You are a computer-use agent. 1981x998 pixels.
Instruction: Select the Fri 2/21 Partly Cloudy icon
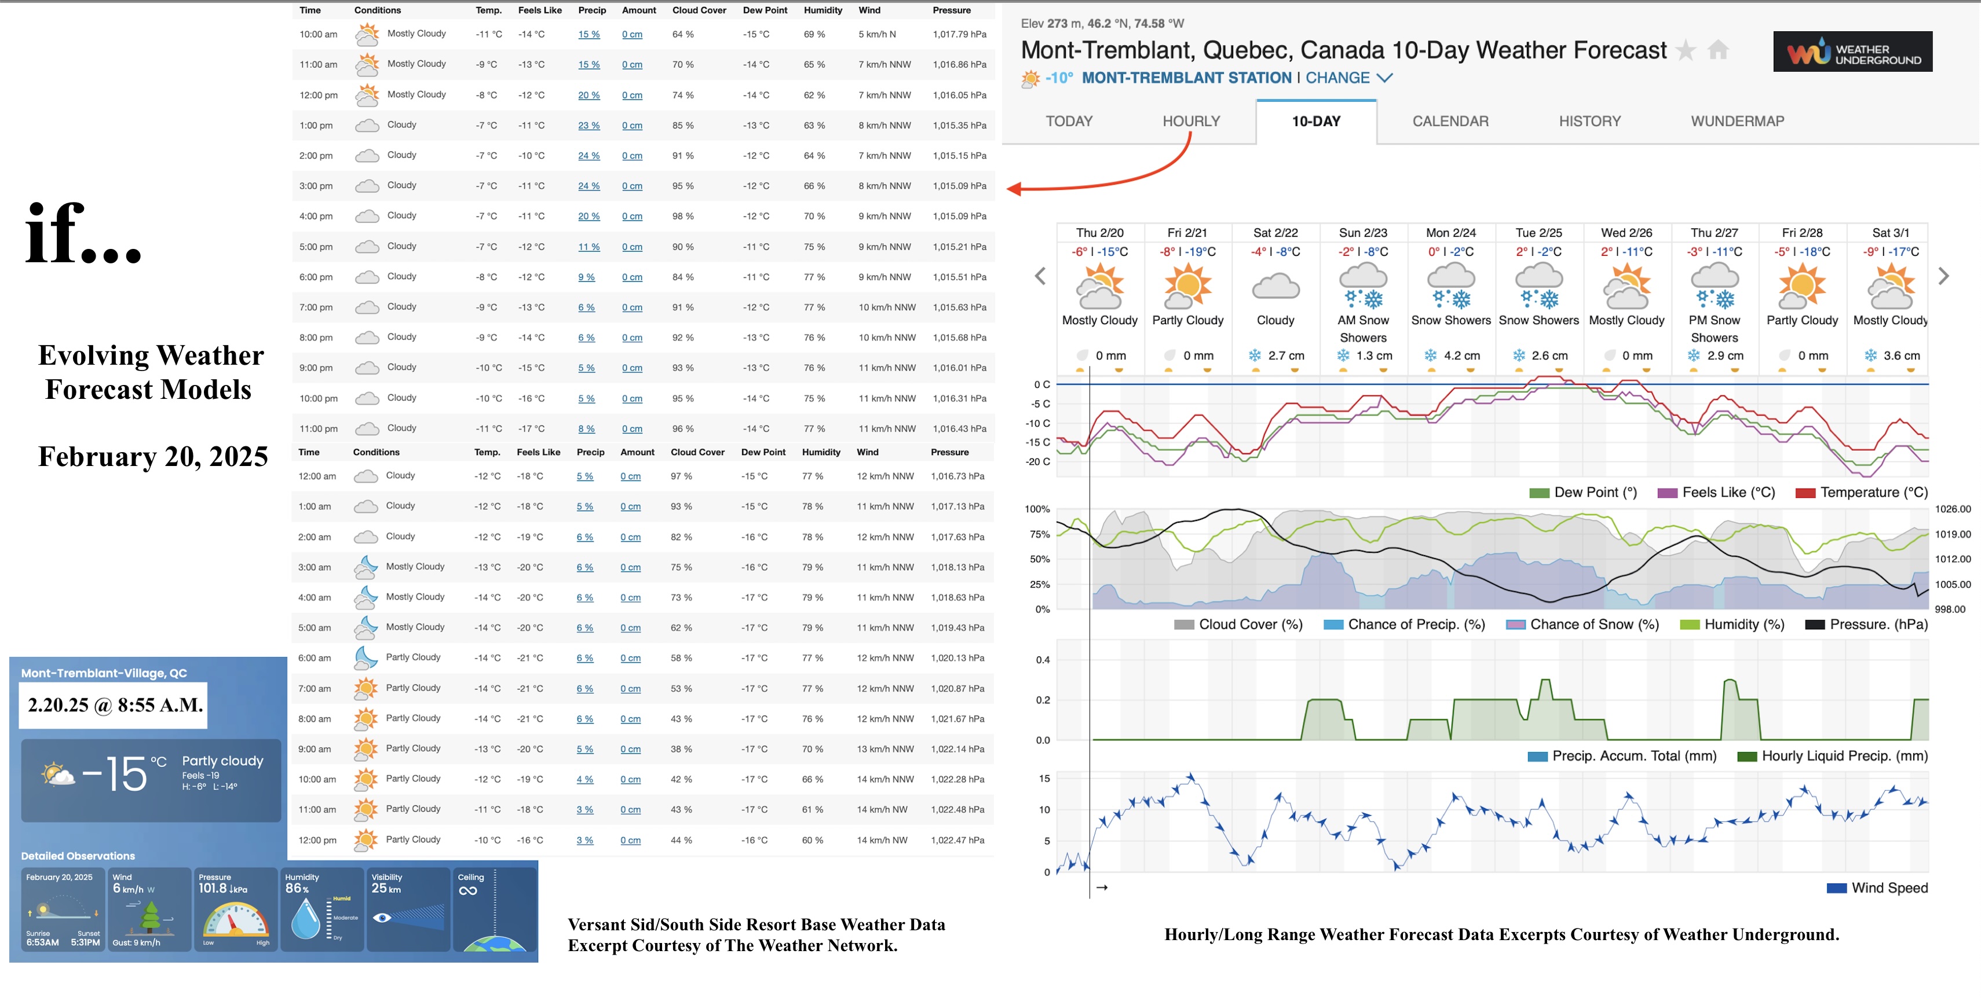1187,286
